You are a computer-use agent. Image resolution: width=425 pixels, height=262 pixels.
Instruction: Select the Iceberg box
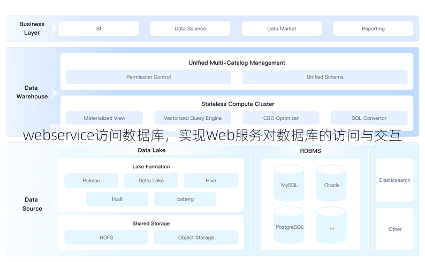185,199
